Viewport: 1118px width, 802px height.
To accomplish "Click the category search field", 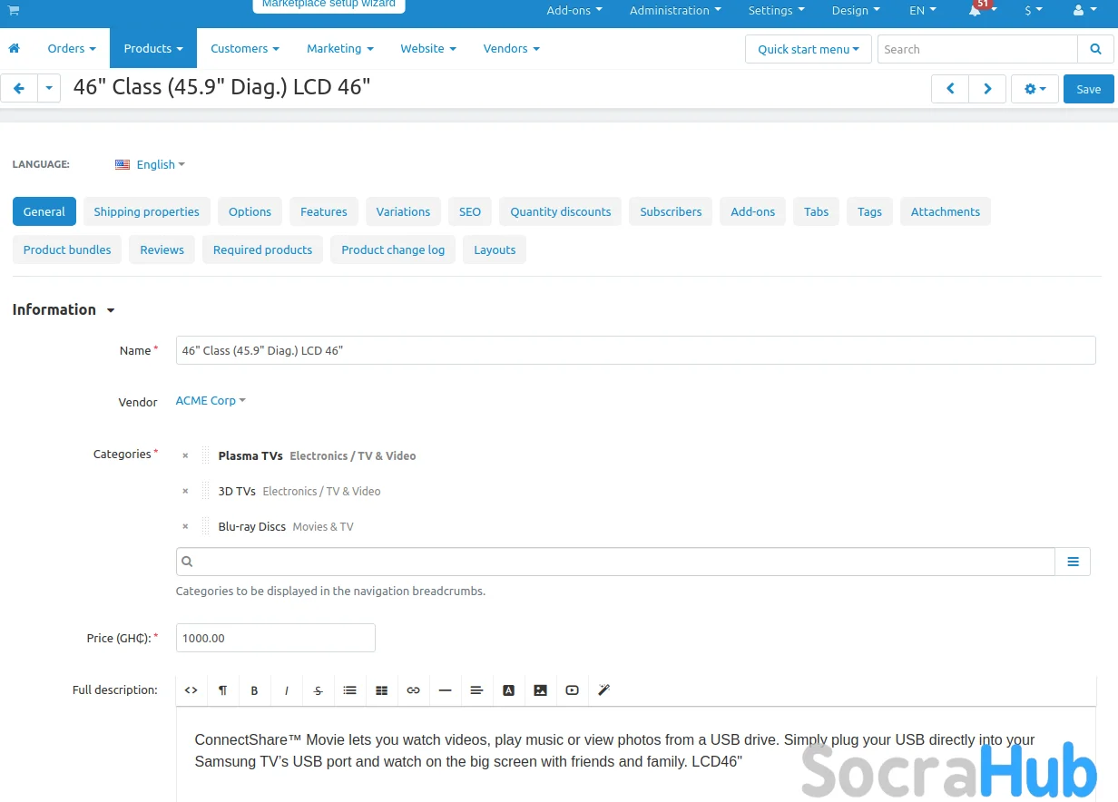I will pyautogui.click(x=615, y=562).
